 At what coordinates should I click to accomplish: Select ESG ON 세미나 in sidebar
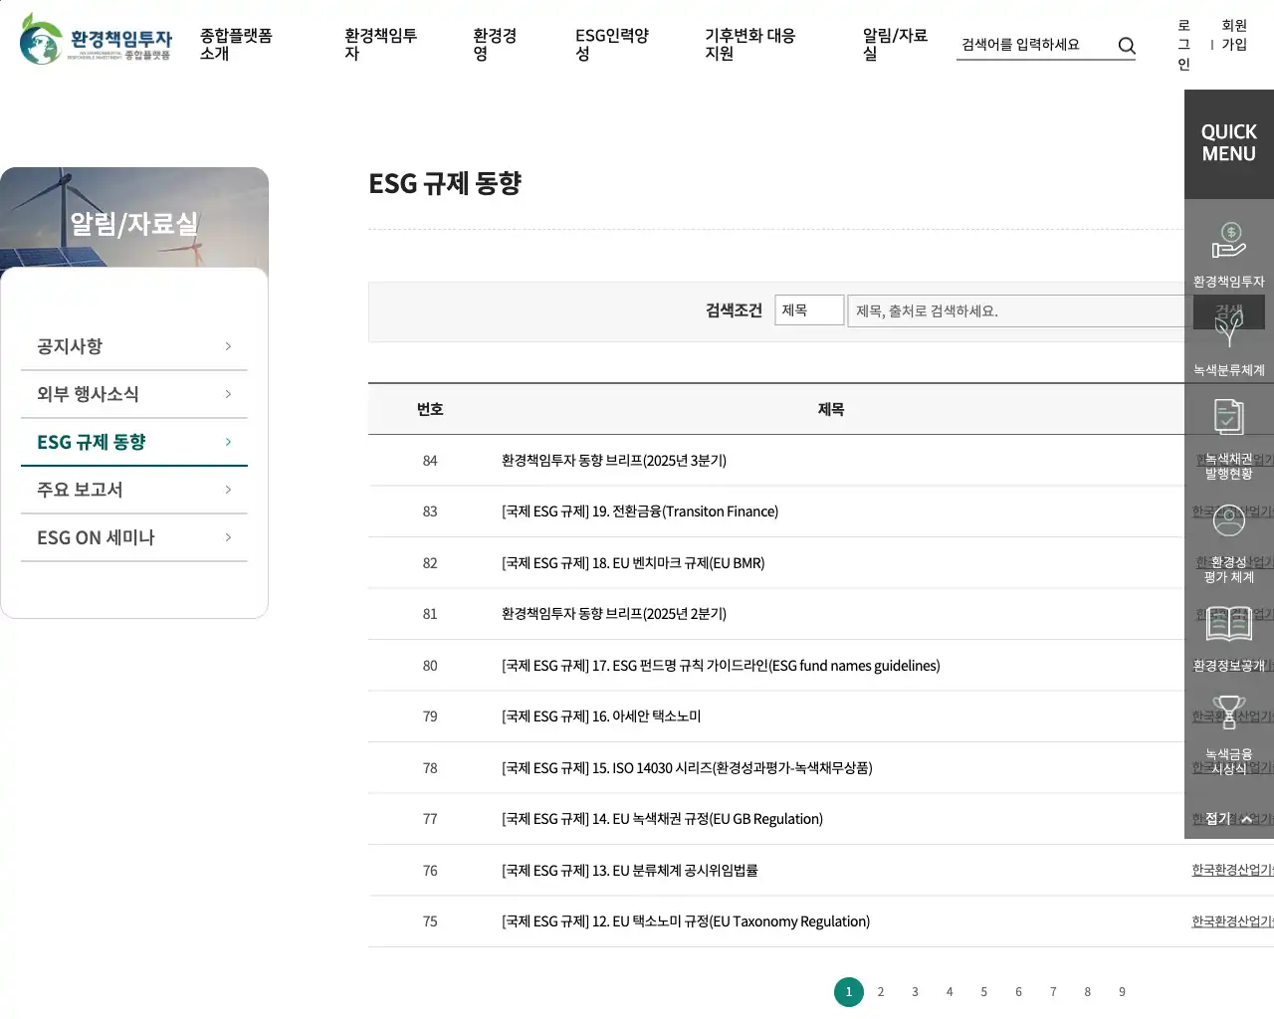96,537
